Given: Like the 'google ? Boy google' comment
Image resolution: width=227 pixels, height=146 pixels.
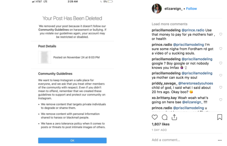Looking at the screenshot, I should [221, 63].
